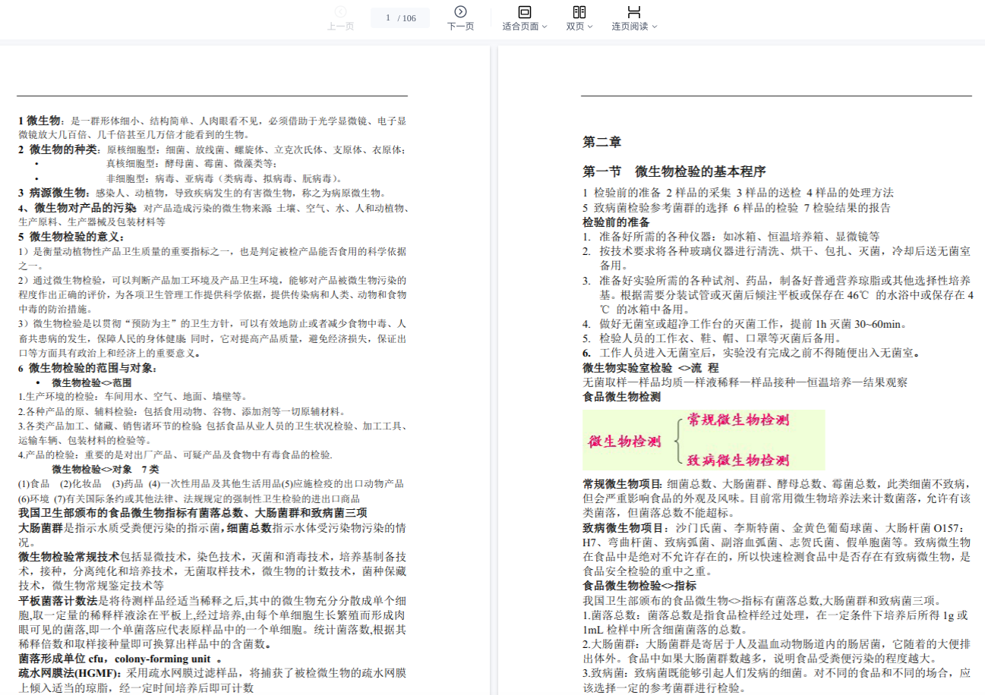Click the "1 微生物" heading on left page
Screen dimensions: 985x695
(39, 121)
